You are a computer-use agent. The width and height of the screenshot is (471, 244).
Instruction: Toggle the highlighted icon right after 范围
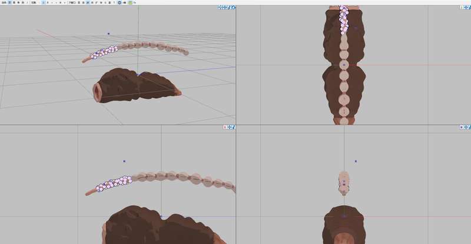tap(43, 2)
